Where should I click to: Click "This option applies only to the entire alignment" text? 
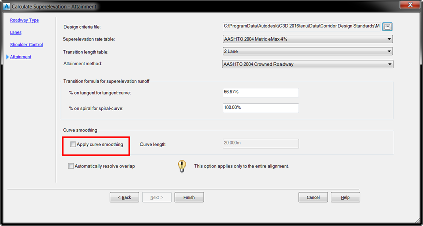point(241,166)
